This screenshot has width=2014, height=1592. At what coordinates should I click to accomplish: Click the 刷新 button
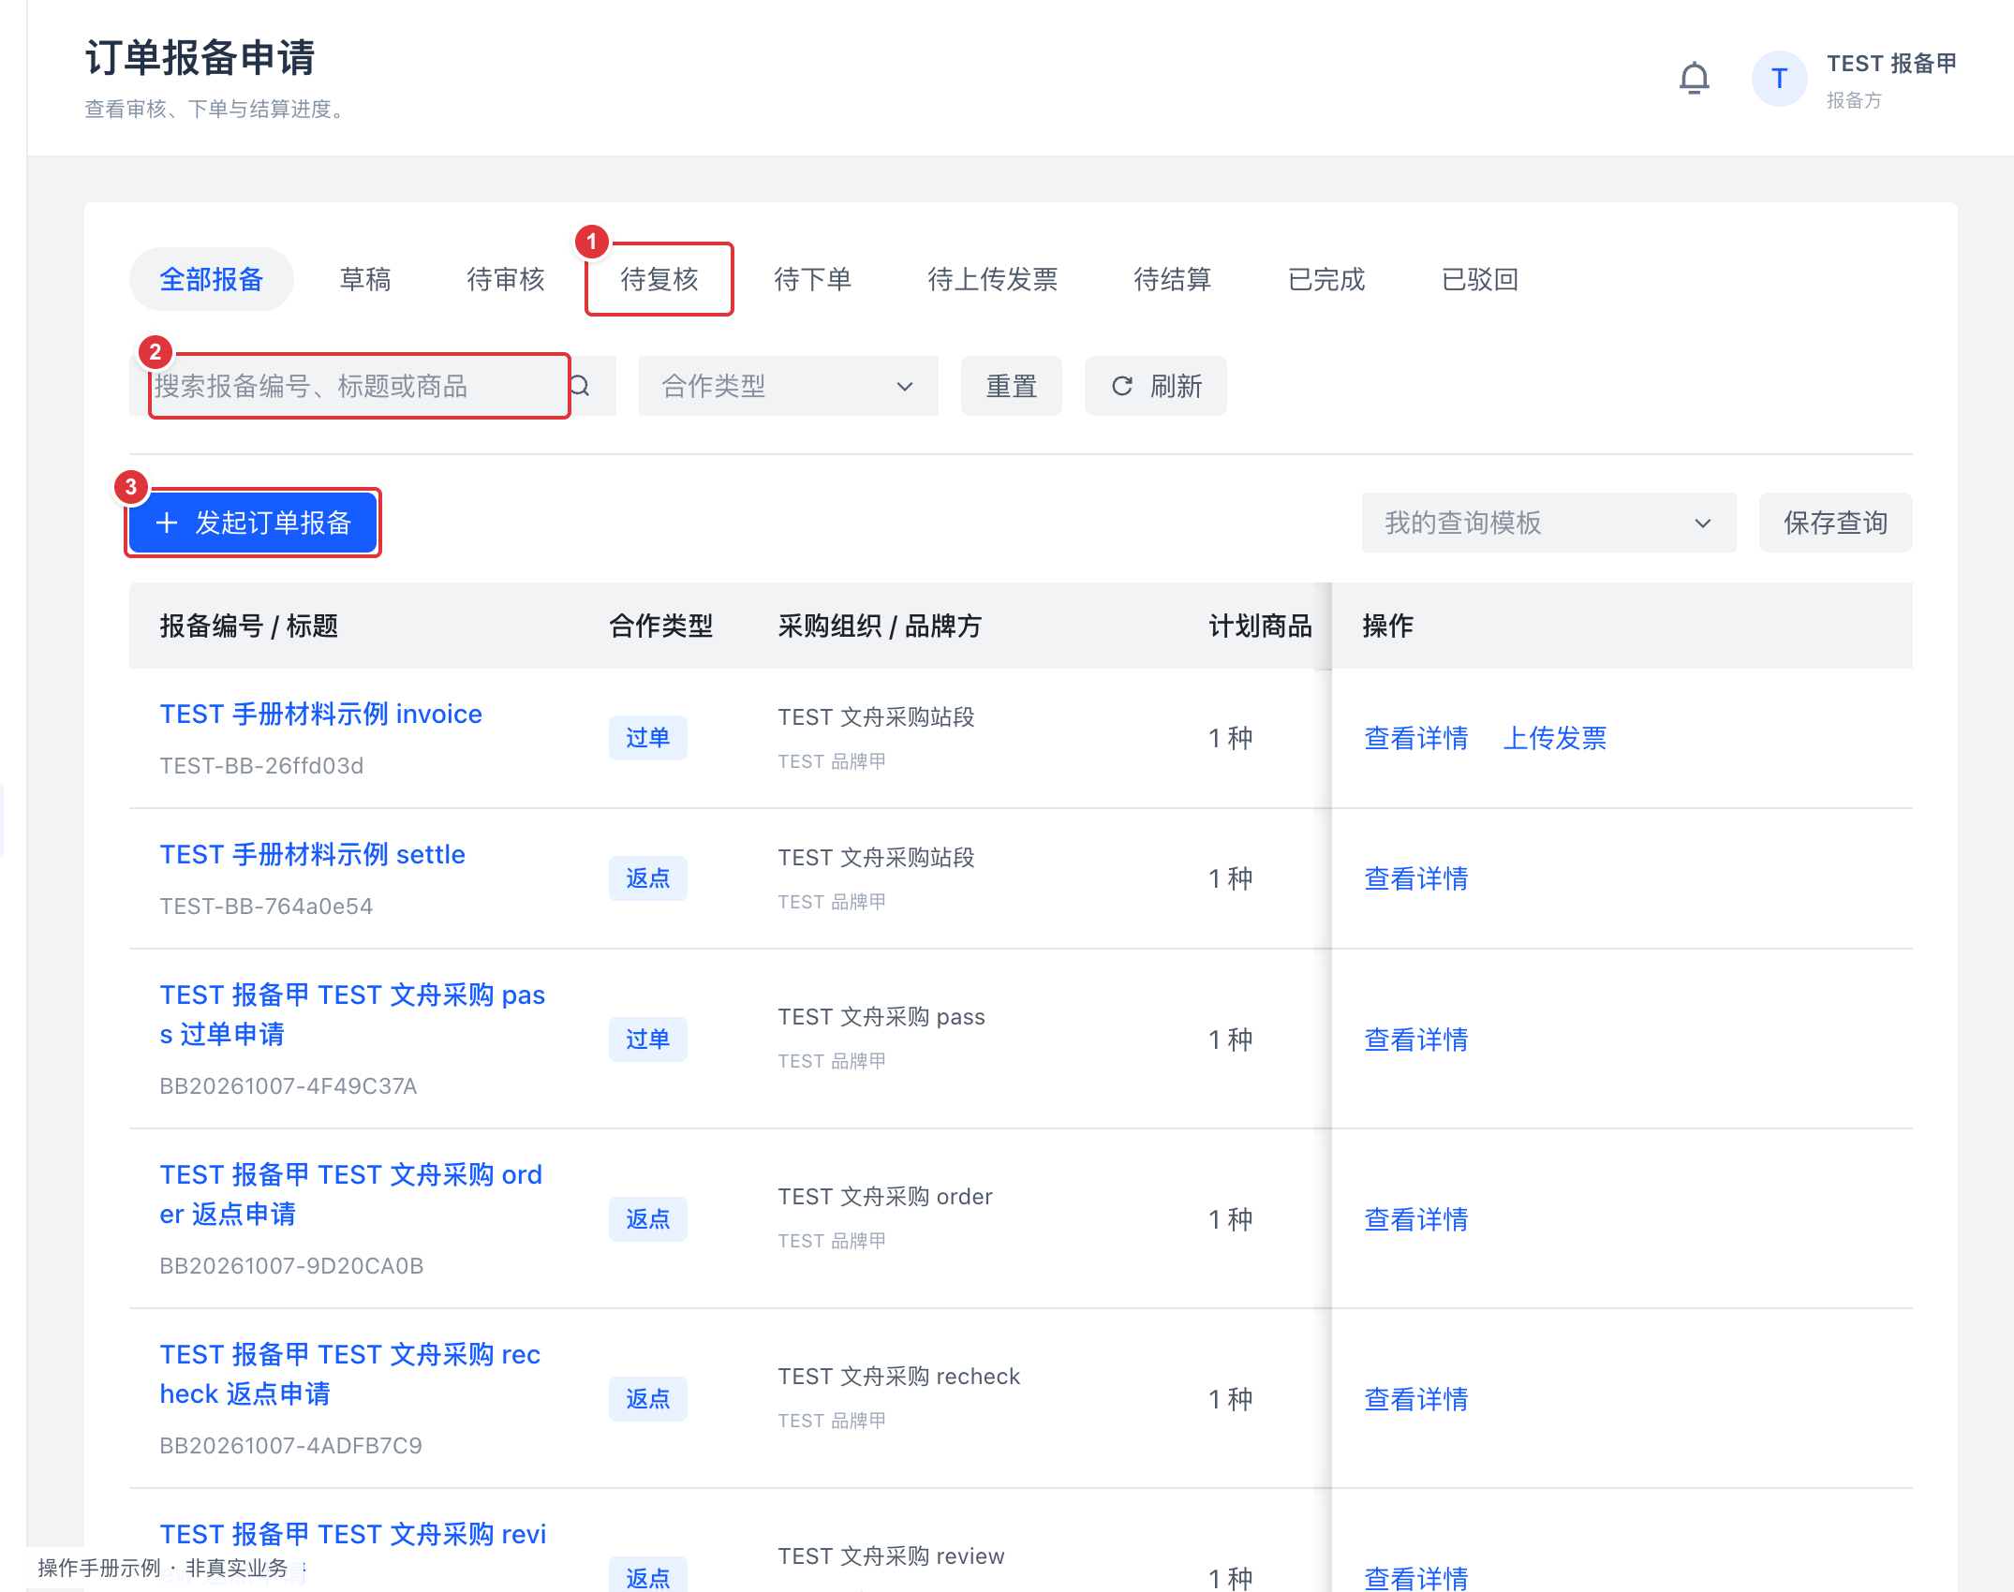(x=1156, y=386)
